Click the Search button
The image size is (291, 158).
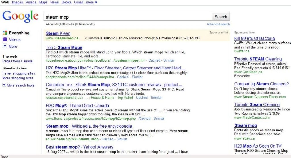[x=221, y=17]
